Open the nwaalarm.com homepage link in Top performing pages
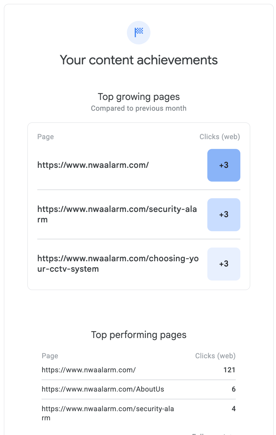This screenshot has height=435, width=276. 89,370
